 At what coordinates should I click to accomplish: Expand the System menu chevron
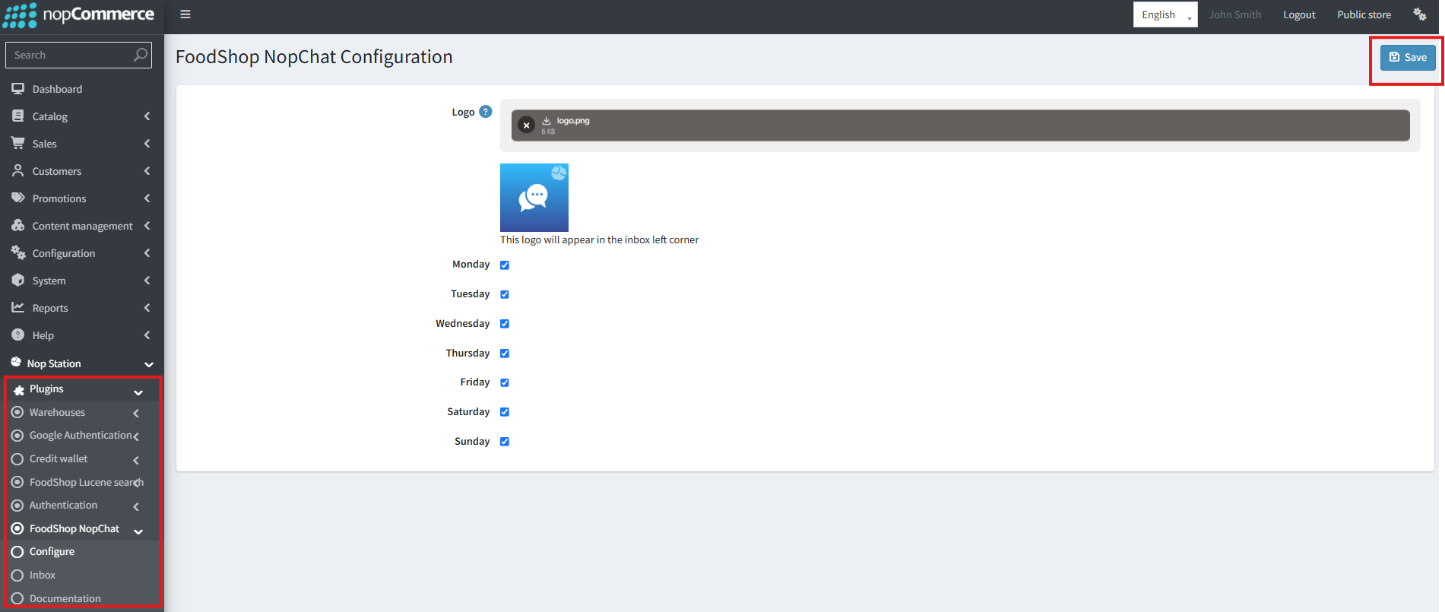click(147, 281)
